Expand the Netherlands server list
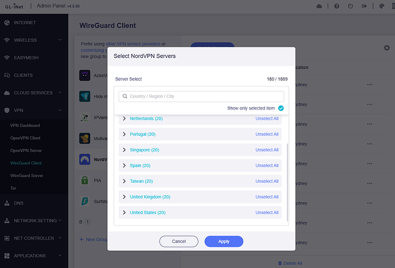 (x=124, y=119)
